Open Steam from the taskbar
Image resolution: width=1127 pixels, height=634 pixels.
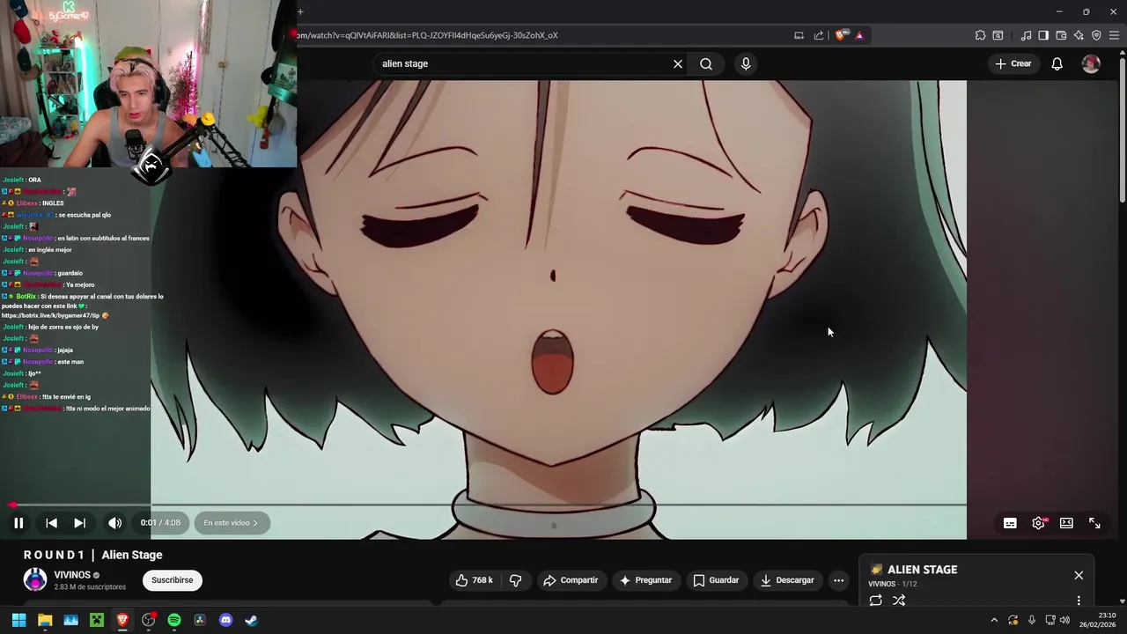click(x=251, y=620)
